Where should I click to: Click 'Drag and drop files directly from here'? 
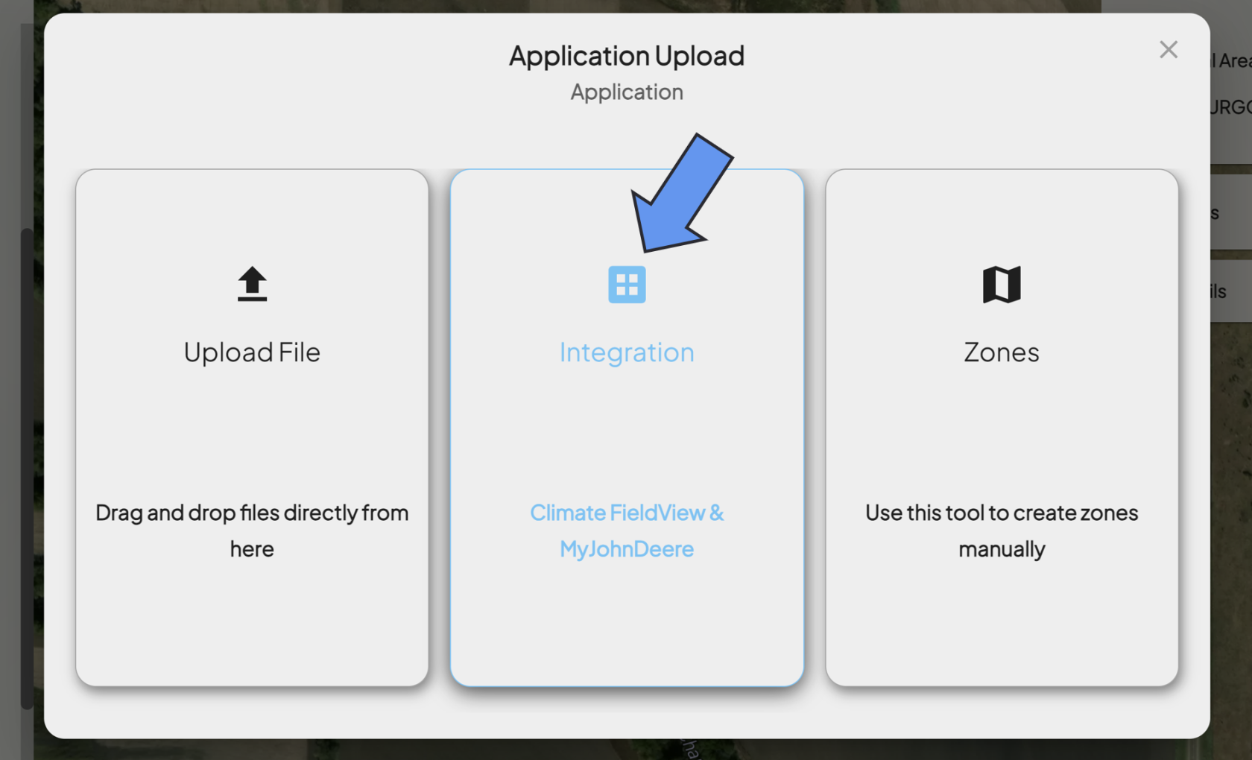(252, 531)
